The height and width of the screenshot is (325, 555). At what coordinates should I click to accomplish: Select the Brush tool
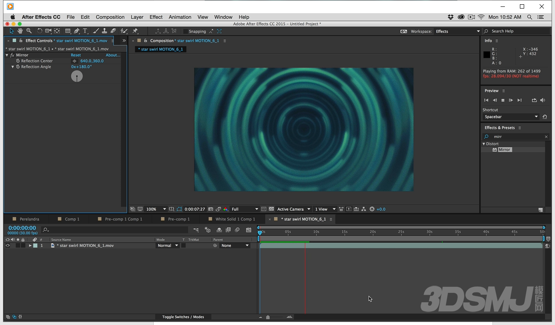95,31
